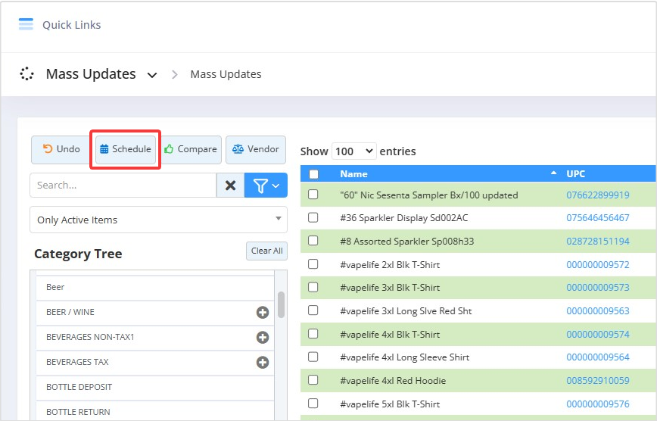This screenshot has width=657, height=421.
Task: Open UPC link 075646456467
Action: pos(598,218)
